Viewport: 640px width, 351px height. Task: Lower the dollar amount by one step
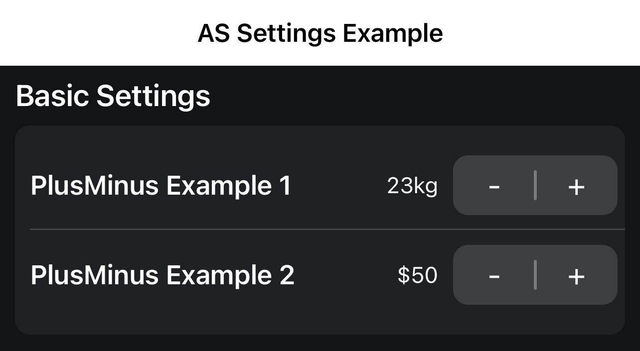point(494,275)
